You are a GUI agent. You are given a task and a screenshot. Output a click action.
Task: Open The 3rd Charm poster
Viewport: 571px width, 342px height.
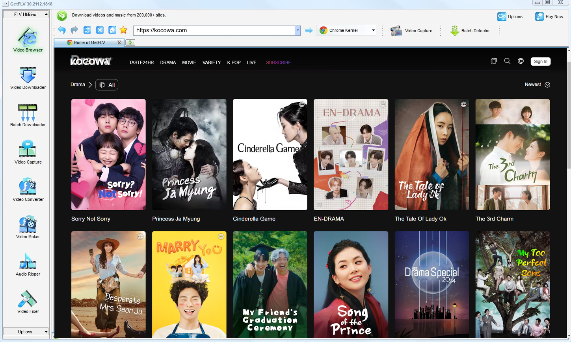[513, 154]
